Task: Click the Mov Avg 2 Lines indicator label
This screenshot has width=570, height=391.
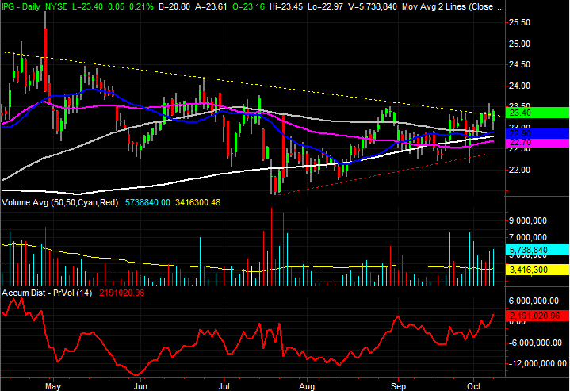Action: (x=449, y=6)
